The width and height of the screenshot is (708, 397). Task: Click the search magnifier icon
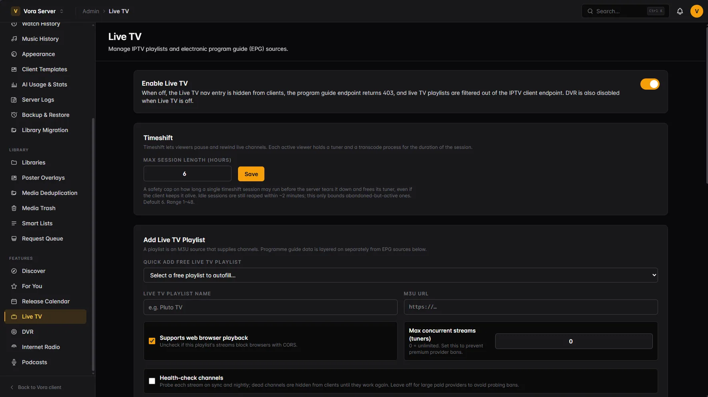[590, 11]
